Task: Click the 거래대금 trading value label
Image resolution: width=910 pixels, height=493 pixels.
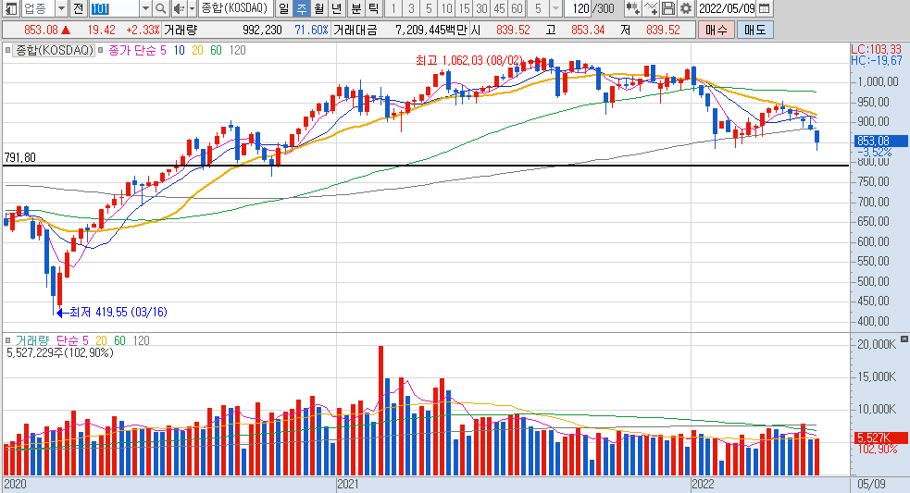Action: click(355, 30)
